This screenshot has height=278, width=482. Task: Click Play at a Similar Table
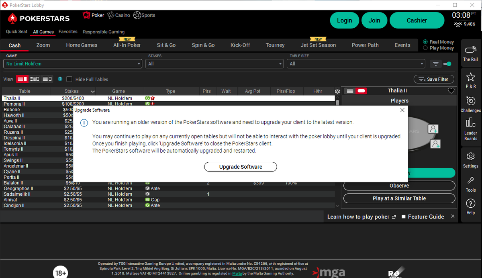tap(399, 198)
